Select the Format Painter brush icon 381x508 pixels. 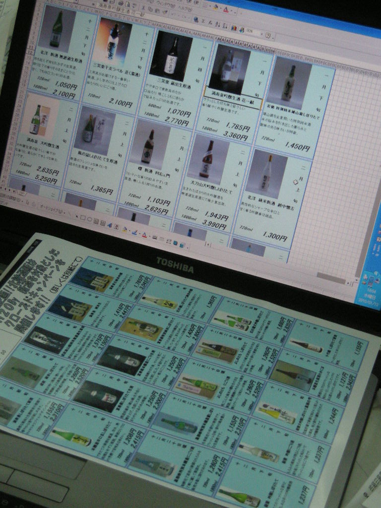[x=165, y=12]
